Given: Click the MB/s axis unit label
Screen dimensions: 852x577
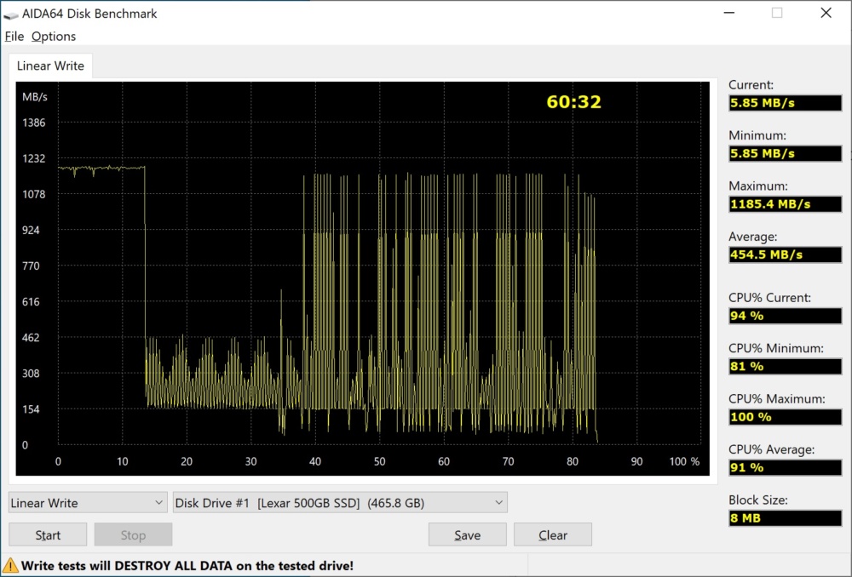Looking at the screenshot, I should coord(35,97).
